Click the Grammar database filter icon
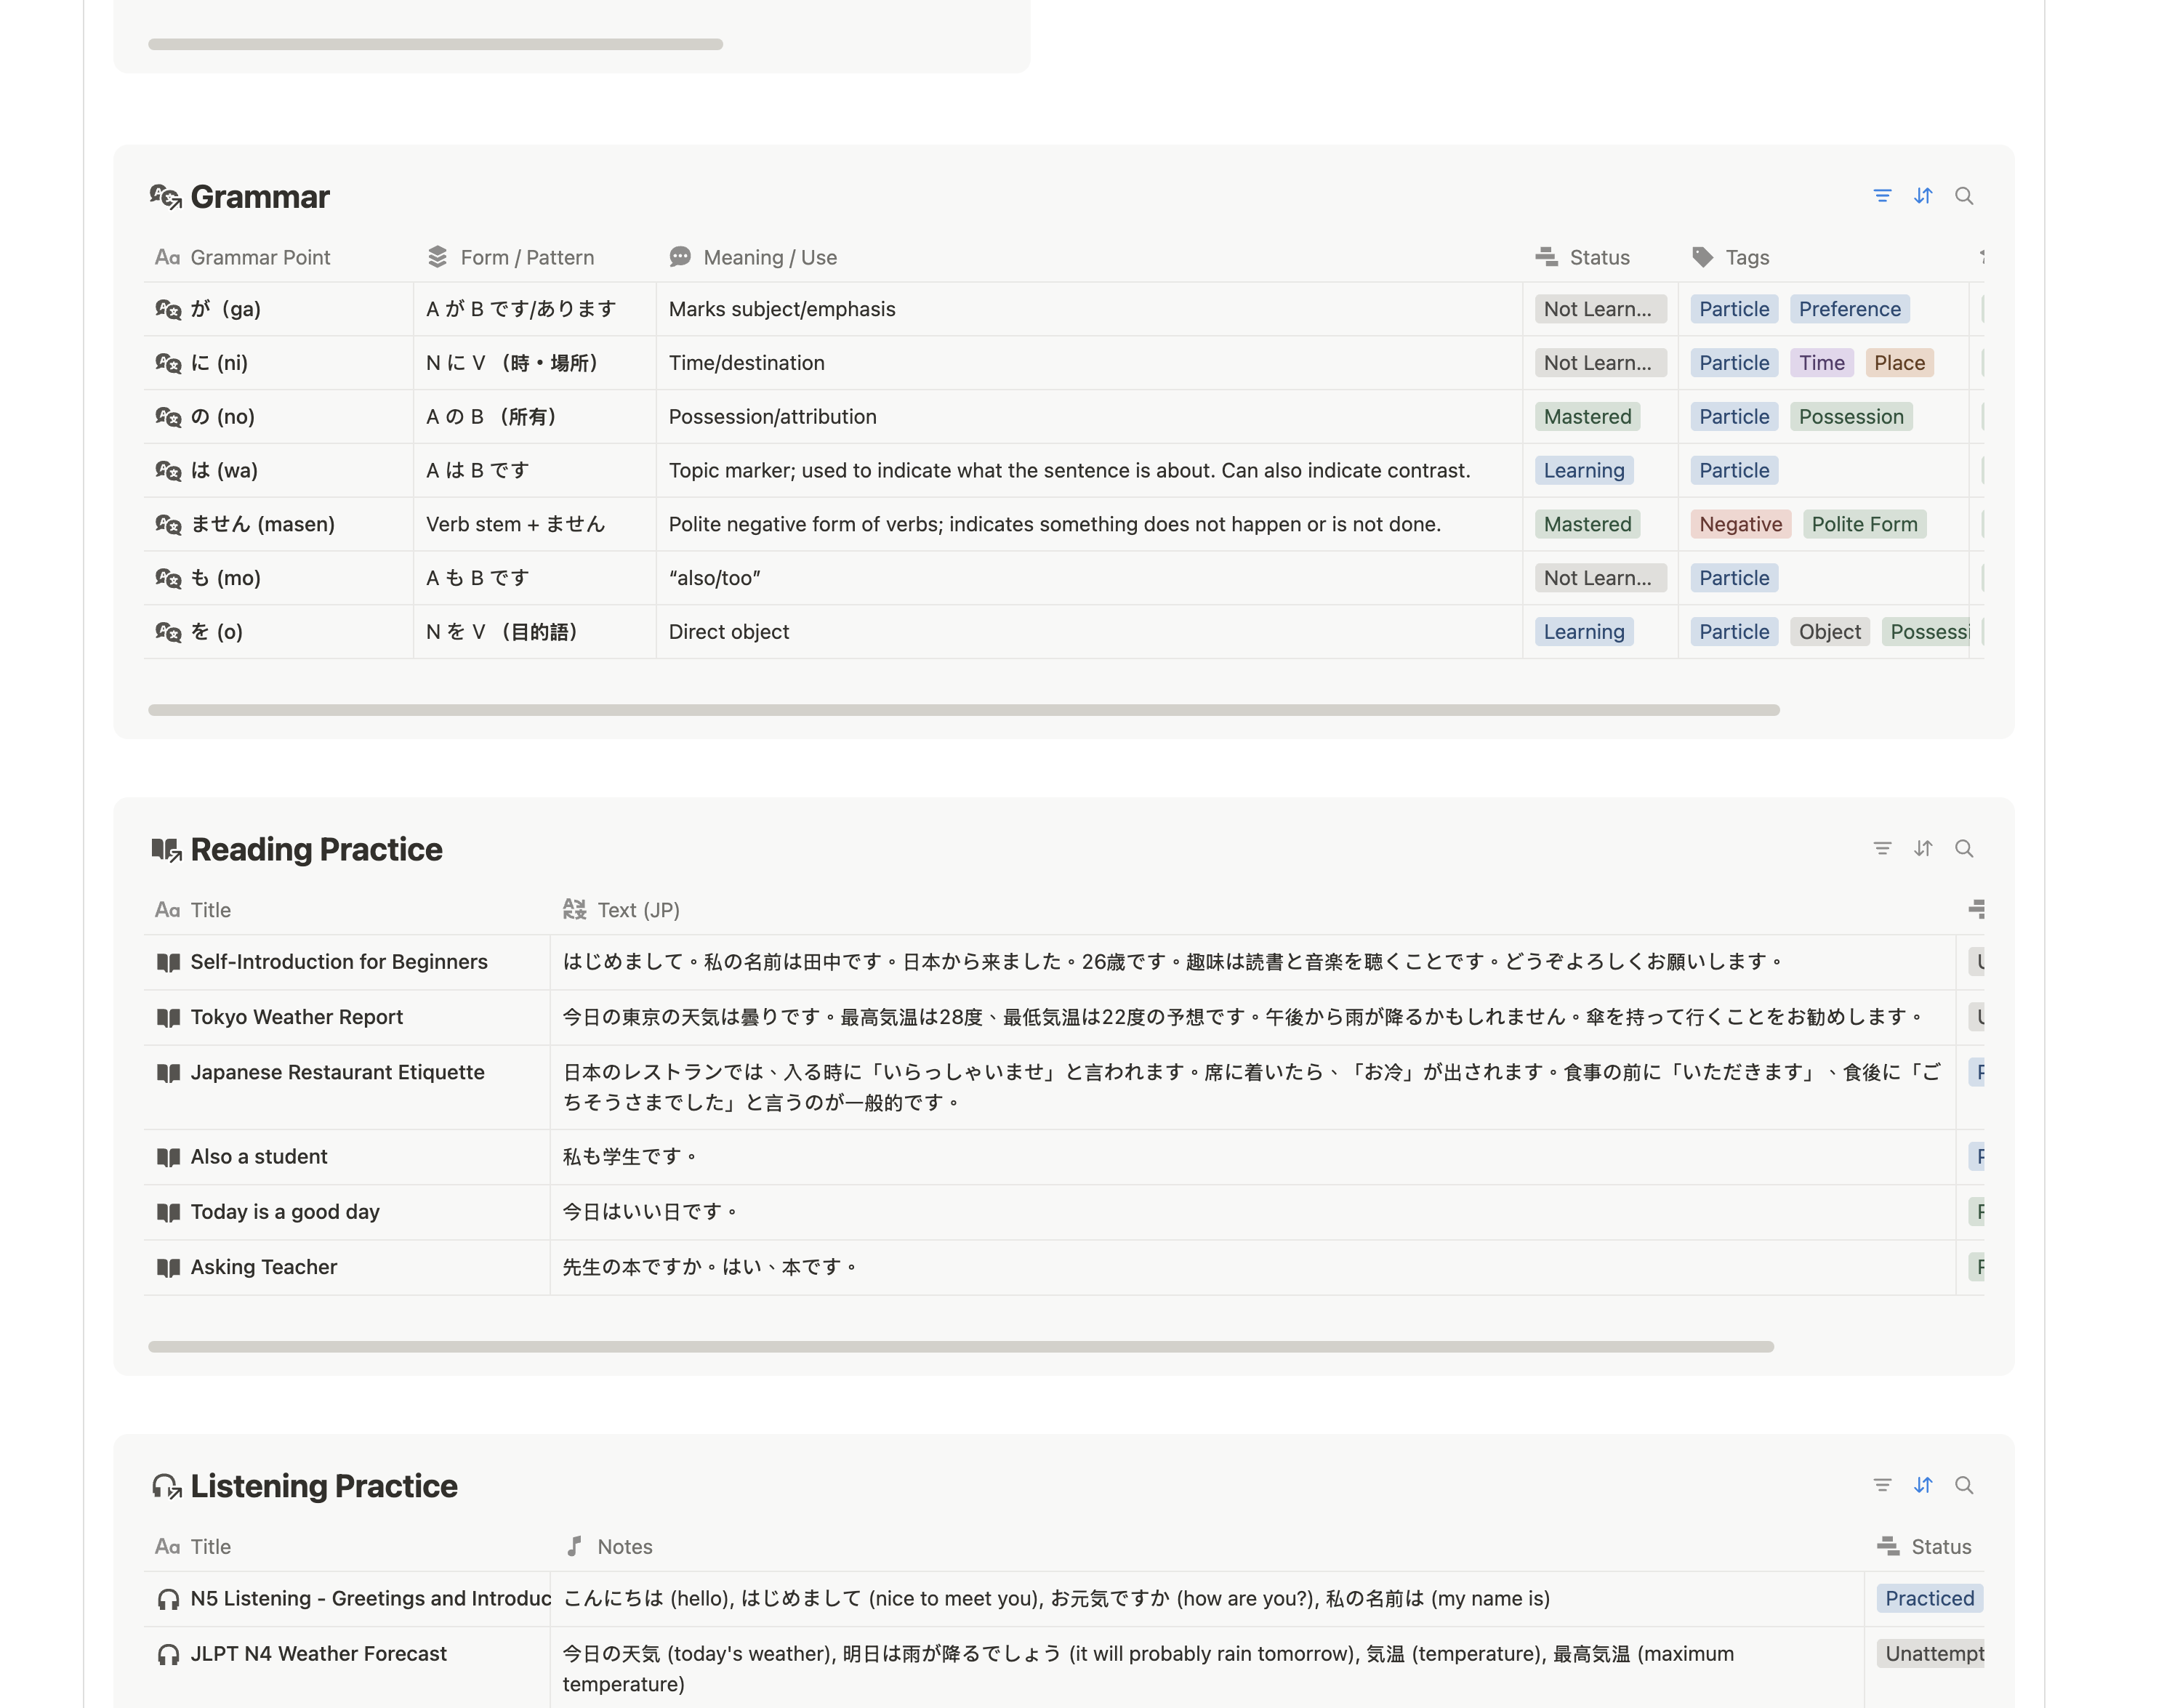 click(1881, 196)
